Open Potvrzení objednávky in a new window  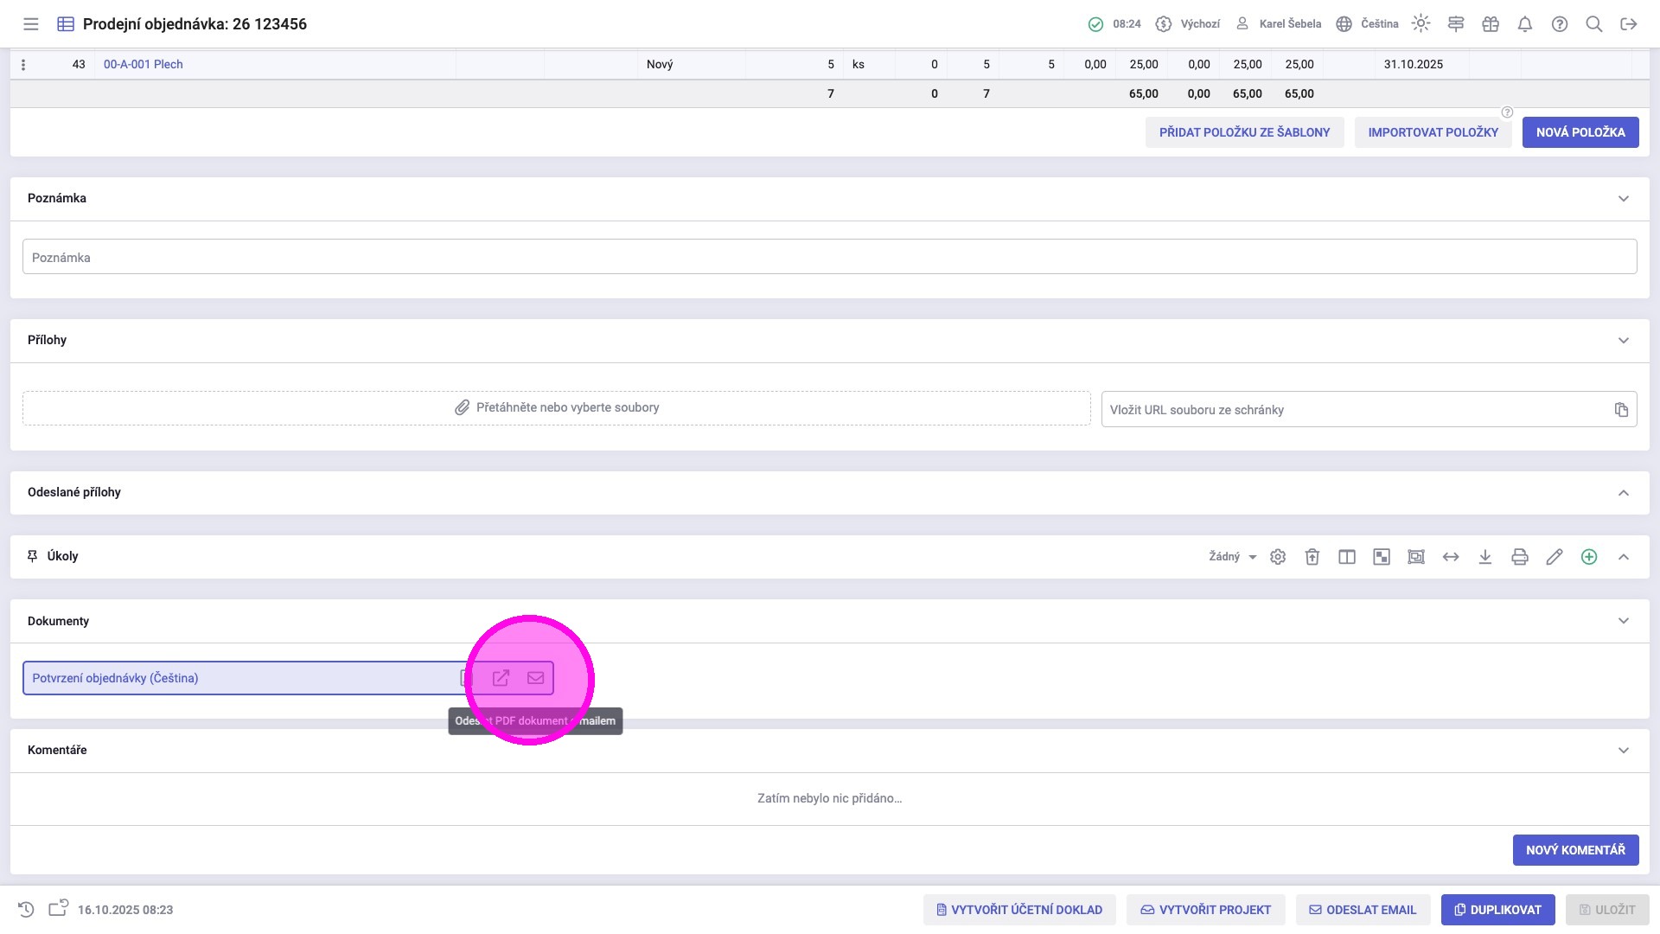(x=501, y=678)
